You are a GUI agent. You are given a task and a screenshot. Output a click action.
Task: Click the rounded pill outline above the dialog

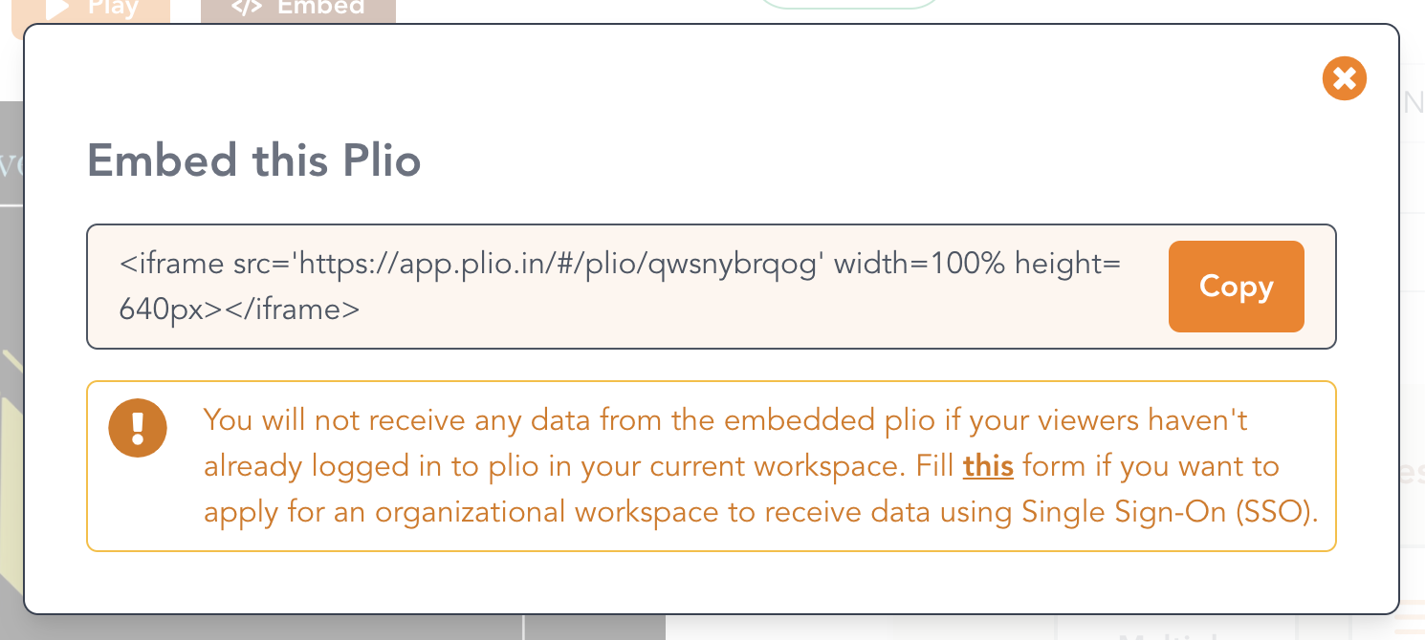[849, 5]
